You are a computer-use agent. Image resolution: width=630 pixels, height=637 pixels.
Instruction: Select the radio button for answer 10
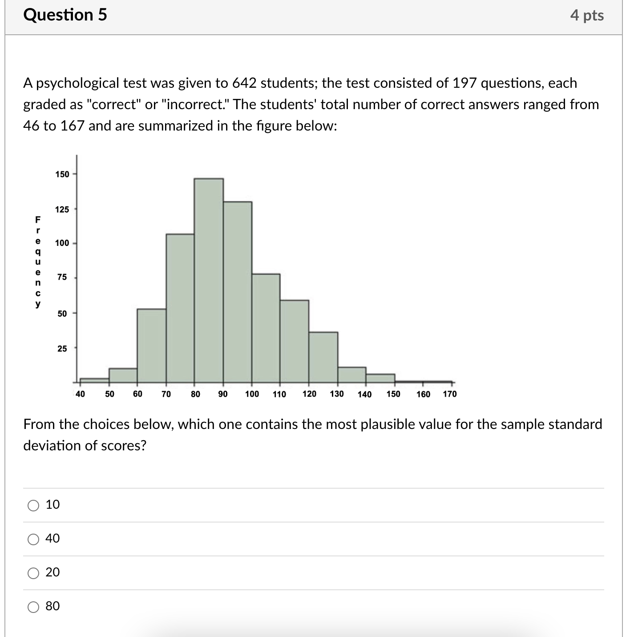(x=32, y=505)
